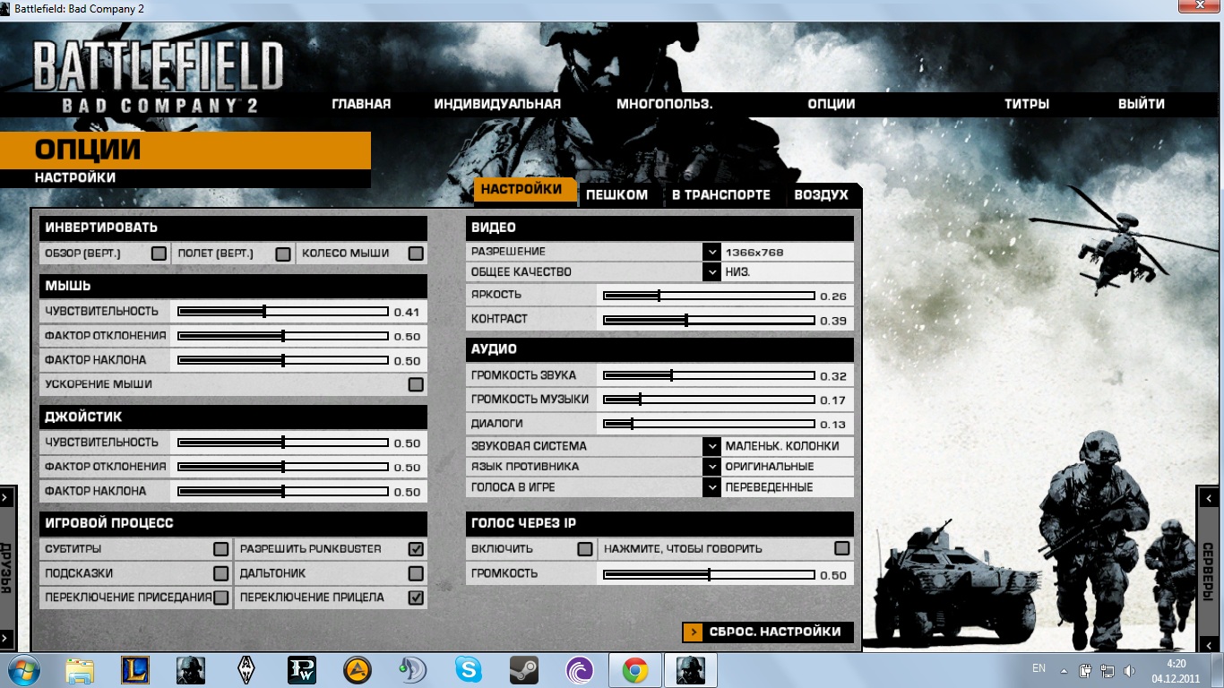This screenshot has width=1224, height=688.
Task: Enable the Ускорение мыши checkbox
Action: [416, 384]
